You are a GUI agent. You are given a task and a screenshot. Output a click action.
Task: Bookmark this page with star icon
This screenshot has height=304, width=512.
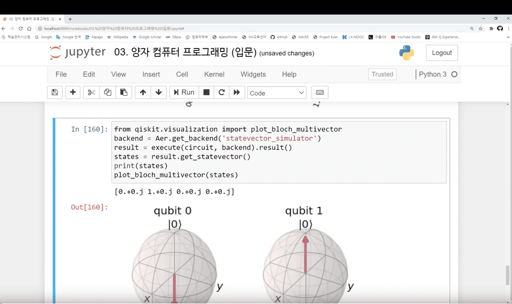(481, 29)
